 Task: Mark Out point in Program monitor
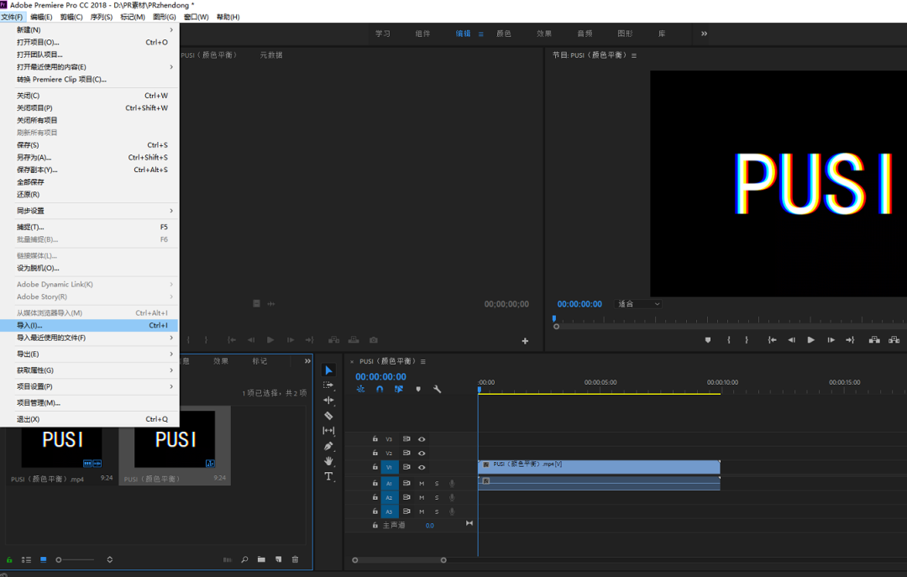[747, 340]
